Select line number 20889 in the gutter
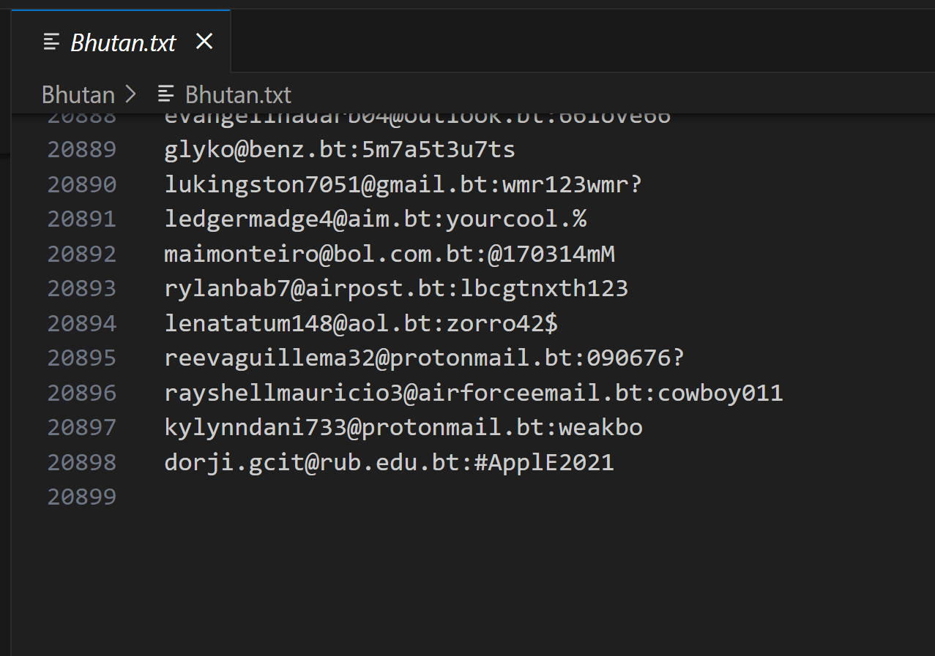This screenshot has width=935, height=656. click(82, 150)
